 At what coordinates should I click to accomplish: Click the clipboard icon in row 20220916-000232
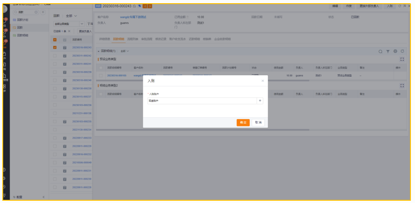coord(65,154)
